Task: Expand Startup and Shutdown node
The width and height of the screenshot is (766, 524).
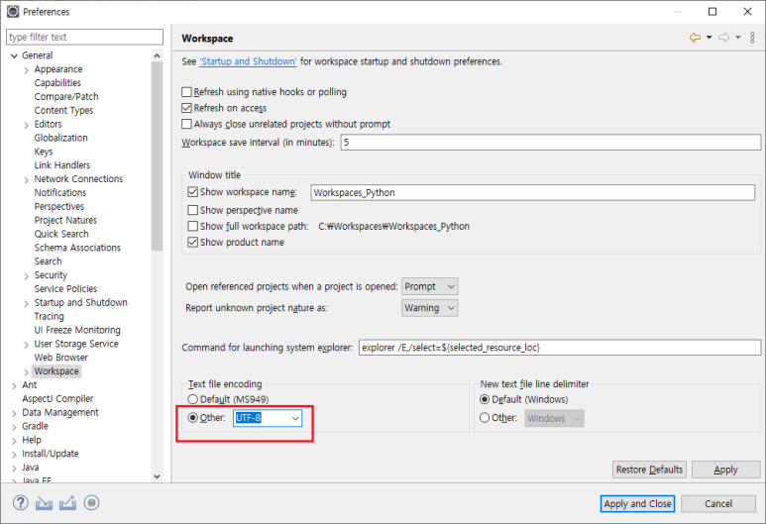Action: click(27, 303)
